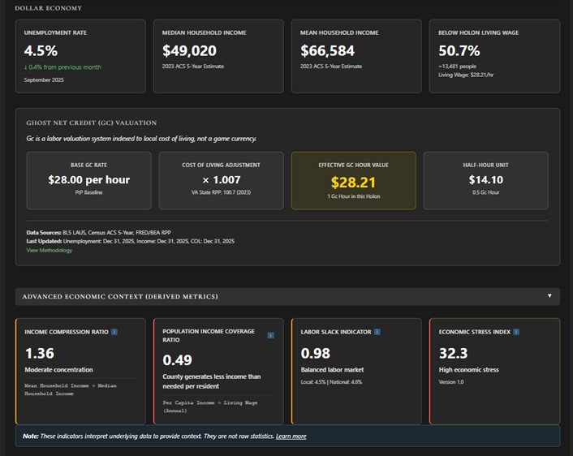Show info for the Economic Stress Index
The height and width of the screenshot is (456, 573).
tap(516, 332)
